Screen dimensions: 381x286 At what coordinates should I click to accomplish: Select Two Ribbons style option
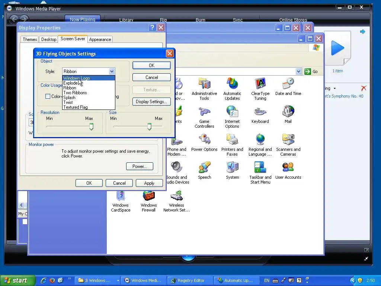(x=89, y=93)
